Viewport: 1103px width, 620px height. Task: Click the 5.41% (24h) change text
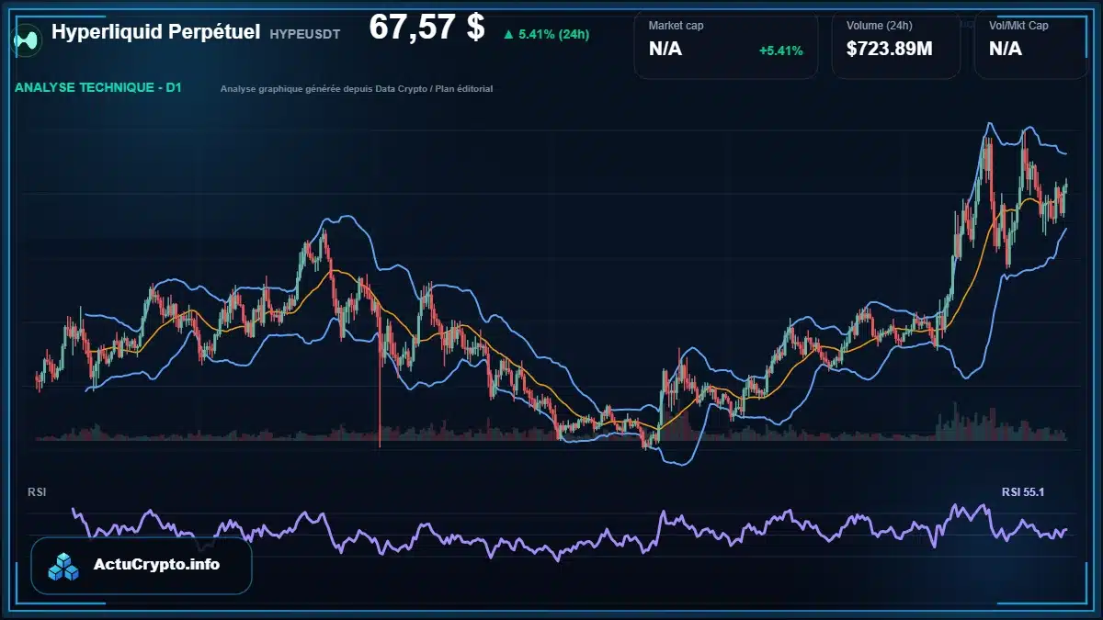554,34
